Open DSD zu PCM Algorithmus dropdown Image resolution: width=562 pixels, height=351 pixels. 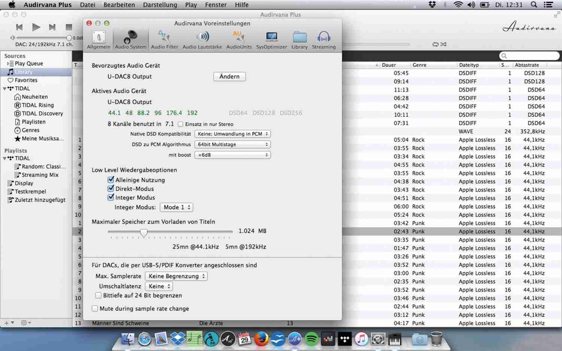[232, 144]
